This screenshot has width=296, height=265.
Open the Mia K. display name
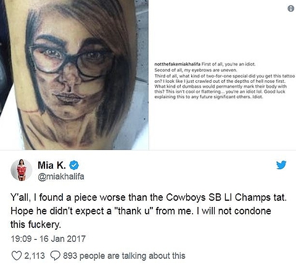click(x=52, y=166)
